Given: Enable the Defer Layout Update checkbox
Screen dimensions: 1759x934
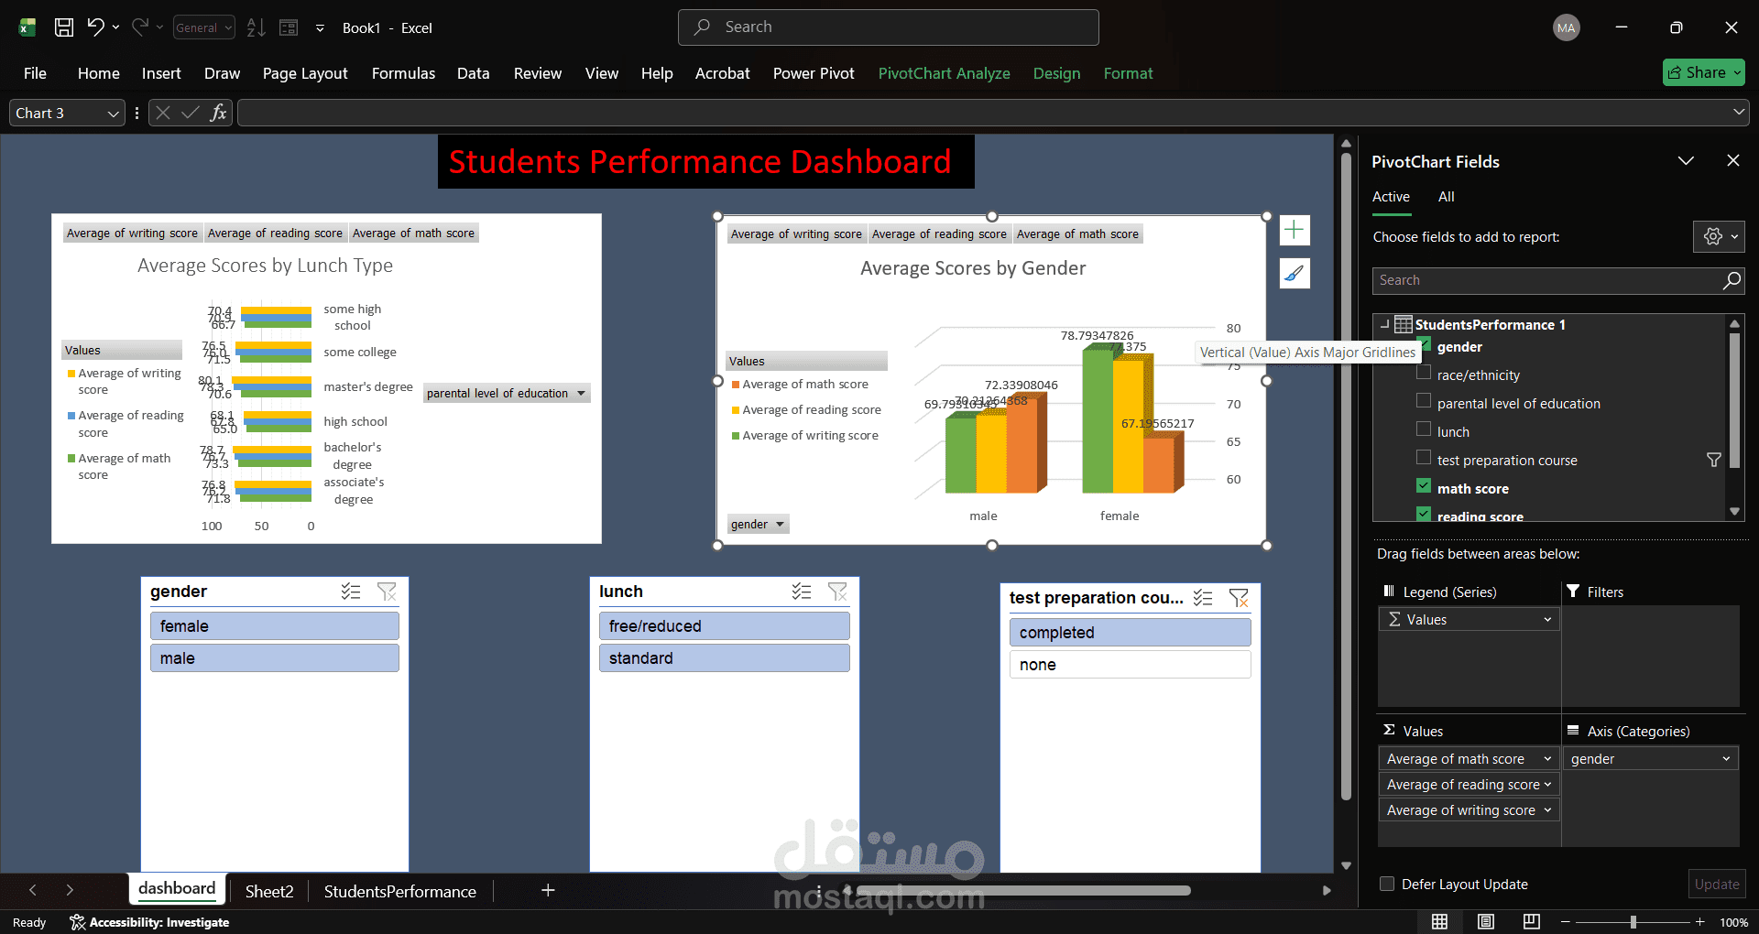Looking at the screenshot, I should click(1388, 885).
